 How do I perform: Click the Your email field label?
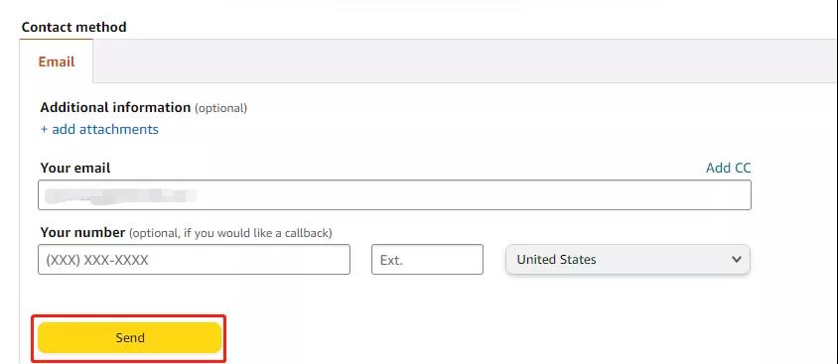click(x=75, y=168)
